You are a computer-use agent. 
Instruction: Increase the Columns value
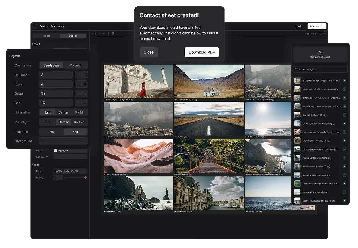85,75
